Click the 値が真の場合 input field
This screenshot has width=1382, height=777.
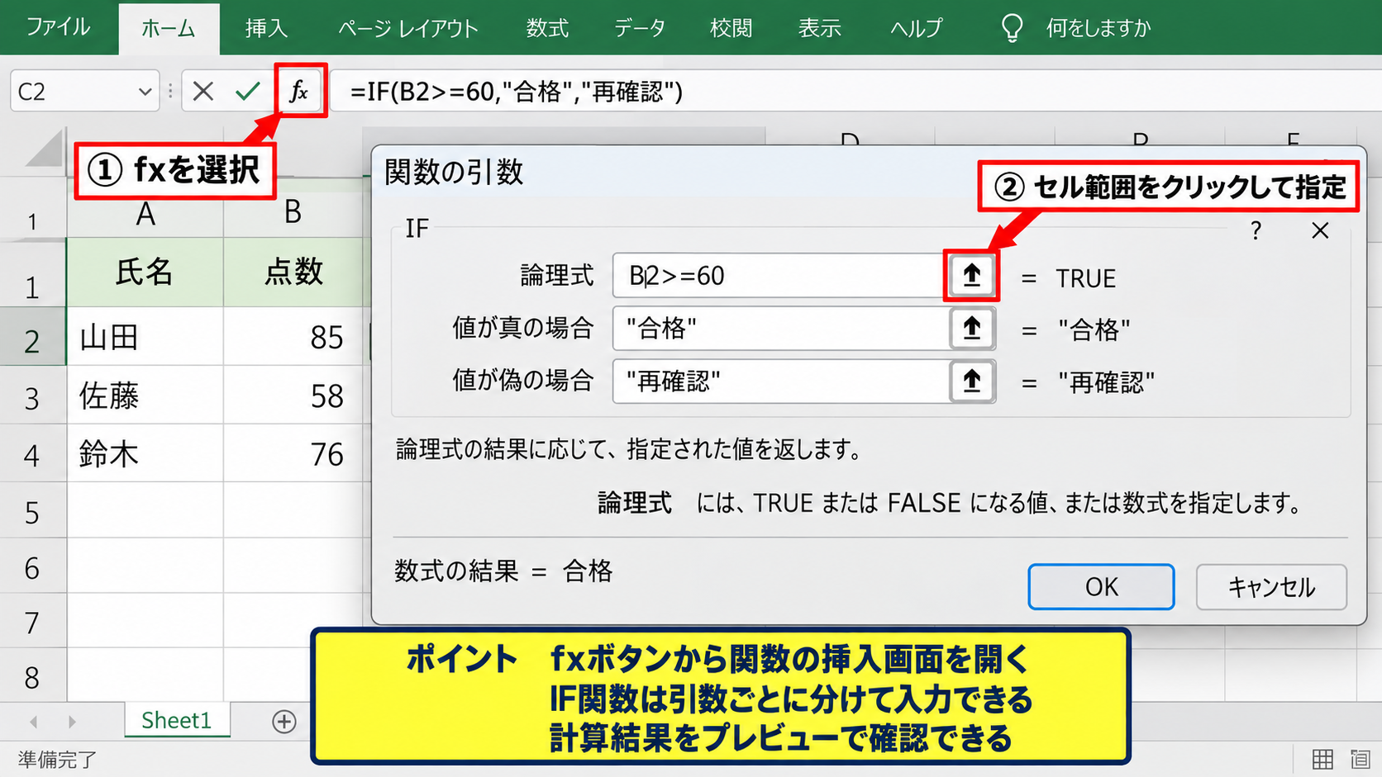pos(780,329)
